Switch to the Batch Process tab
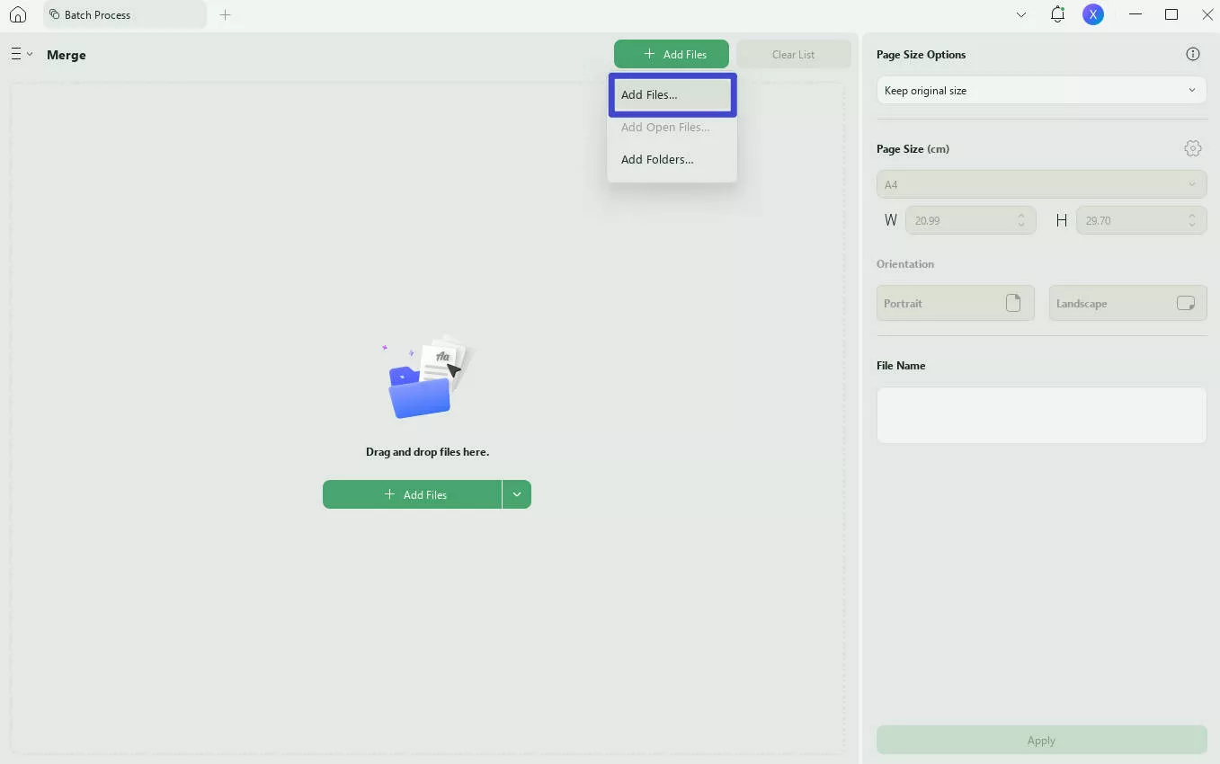 (125, 14)
